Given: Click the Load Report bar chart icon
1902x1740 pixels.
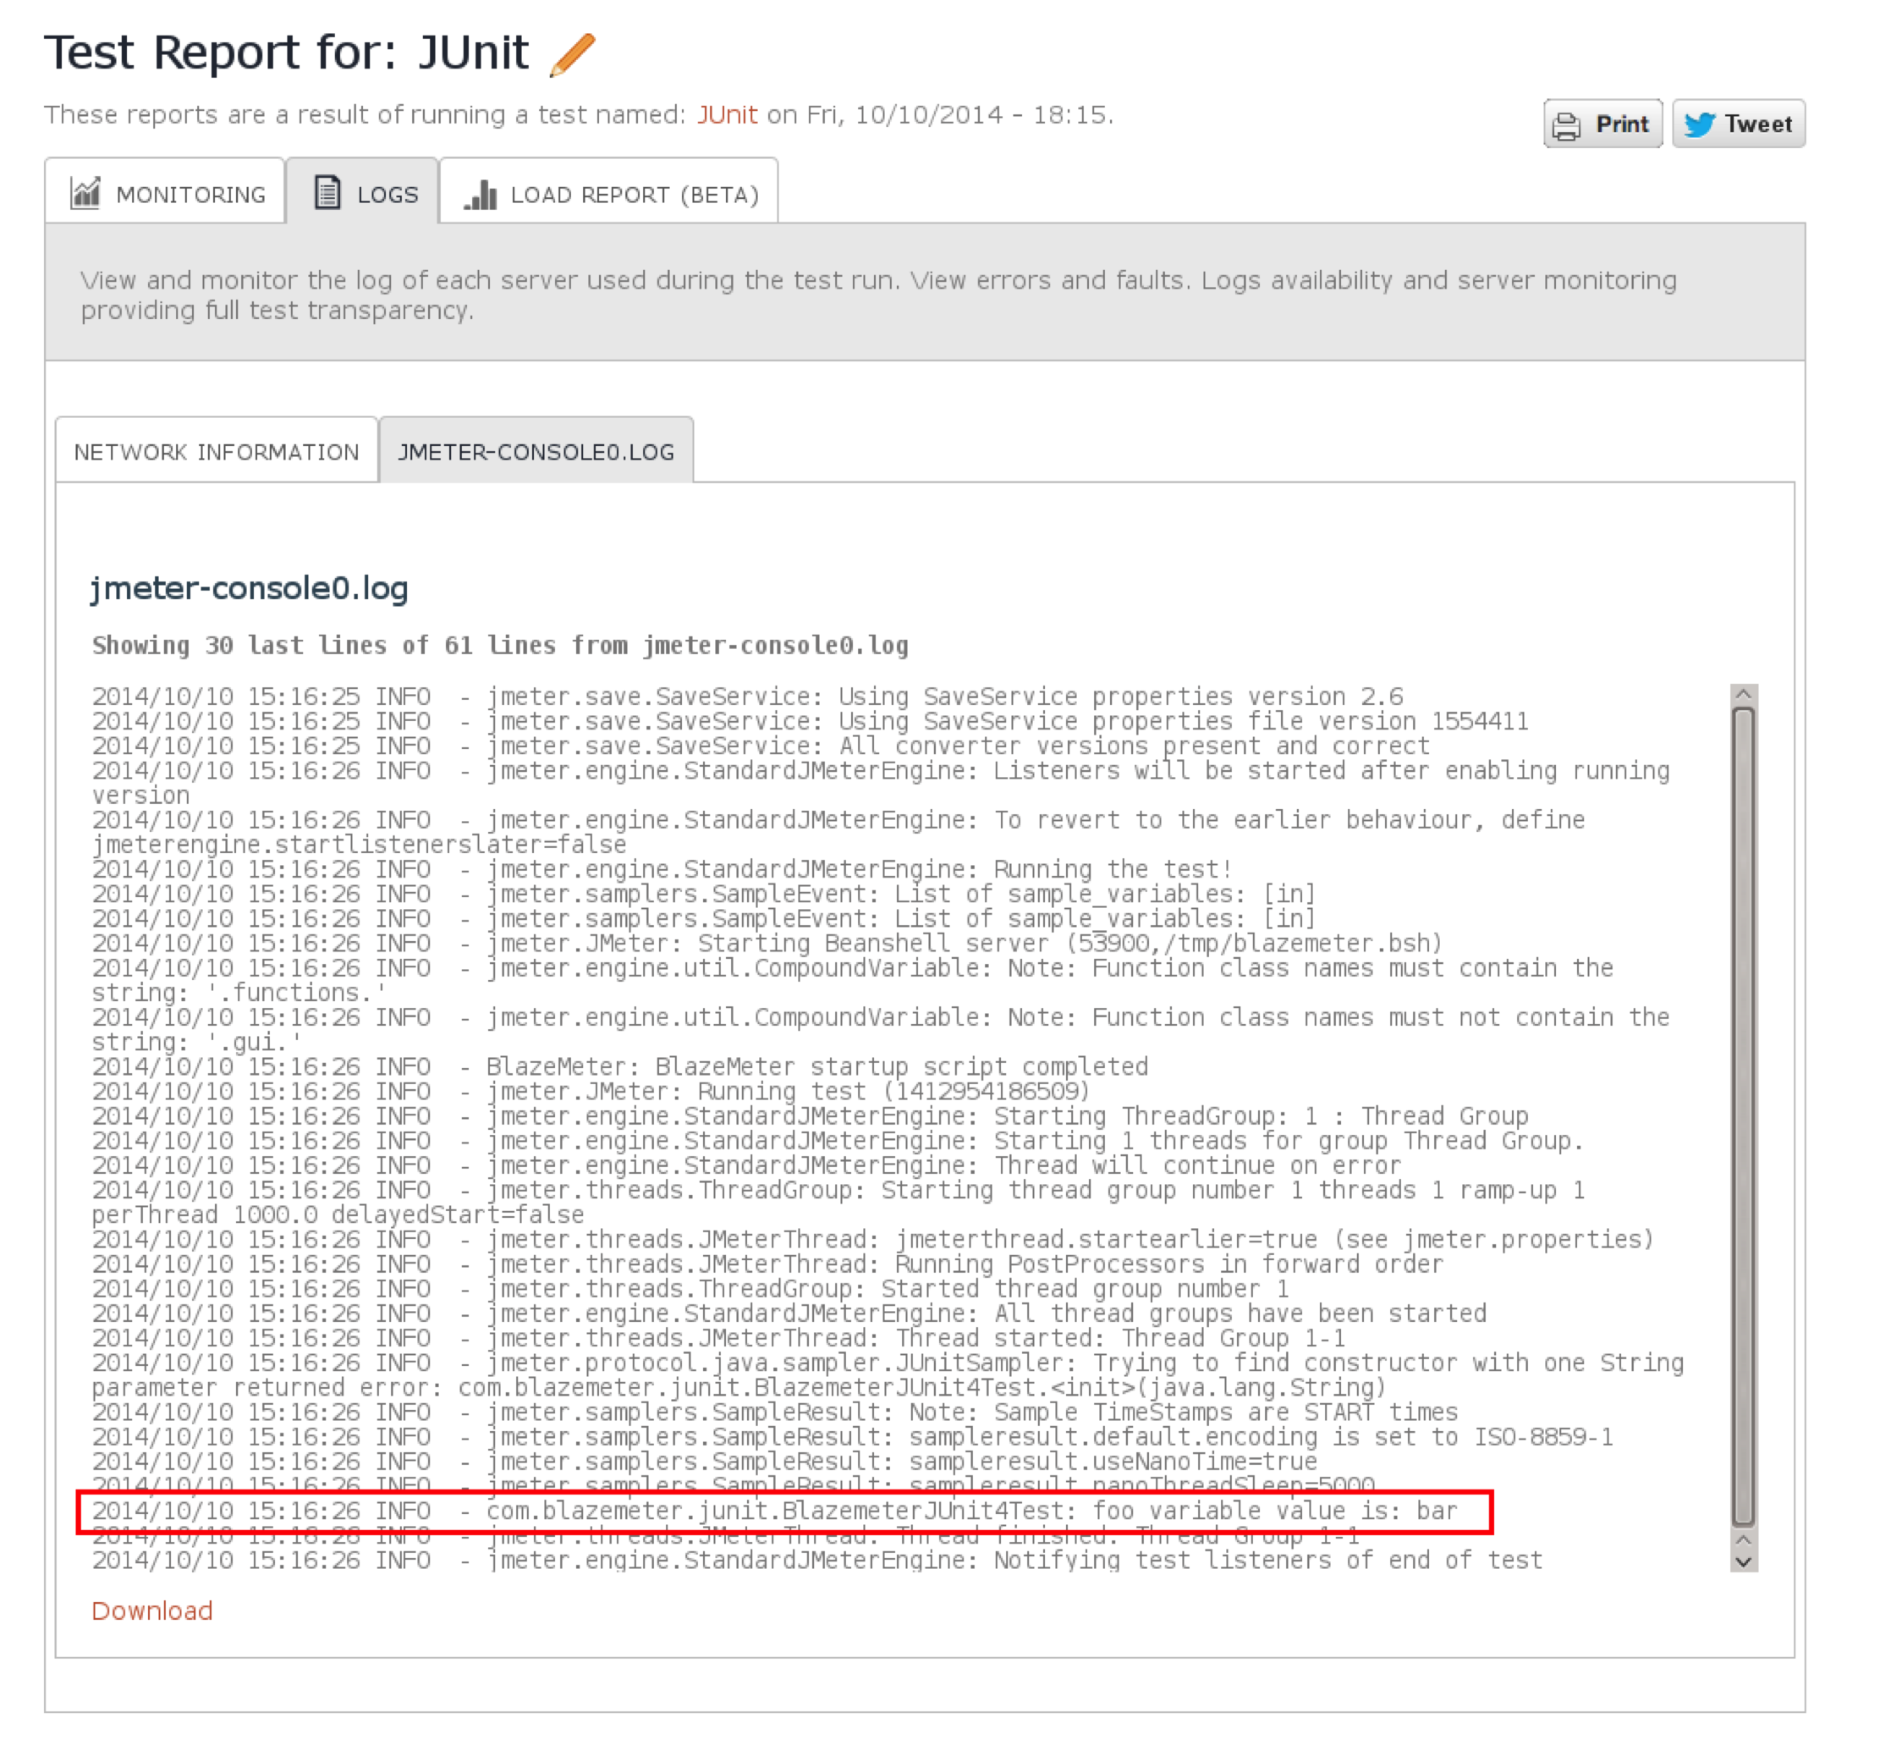Looking at the screenshot, I should [481, 195].
